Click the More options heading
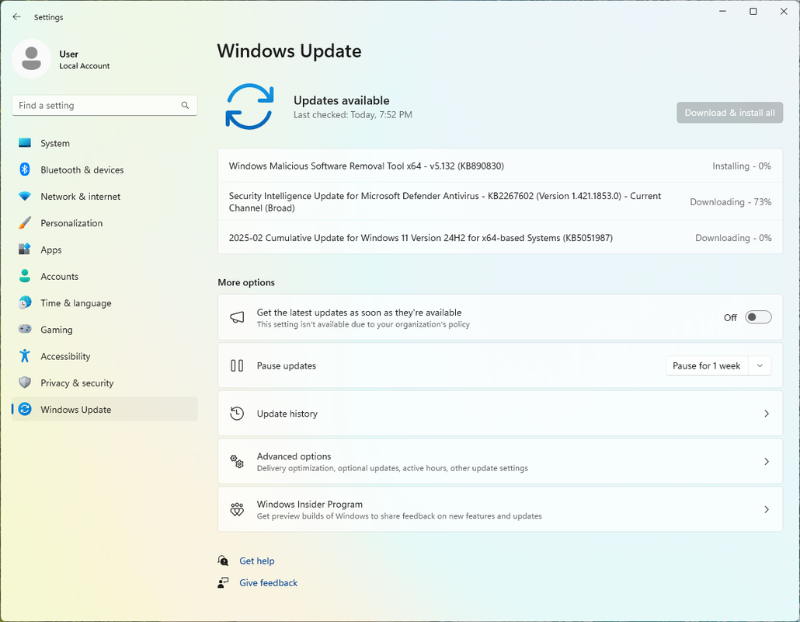The image size is (800, 622). point(246,282)
